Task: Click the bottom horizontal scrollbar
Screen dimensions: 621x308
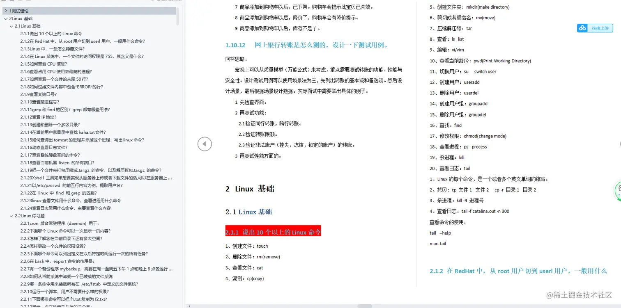Action: pos(366,305)
